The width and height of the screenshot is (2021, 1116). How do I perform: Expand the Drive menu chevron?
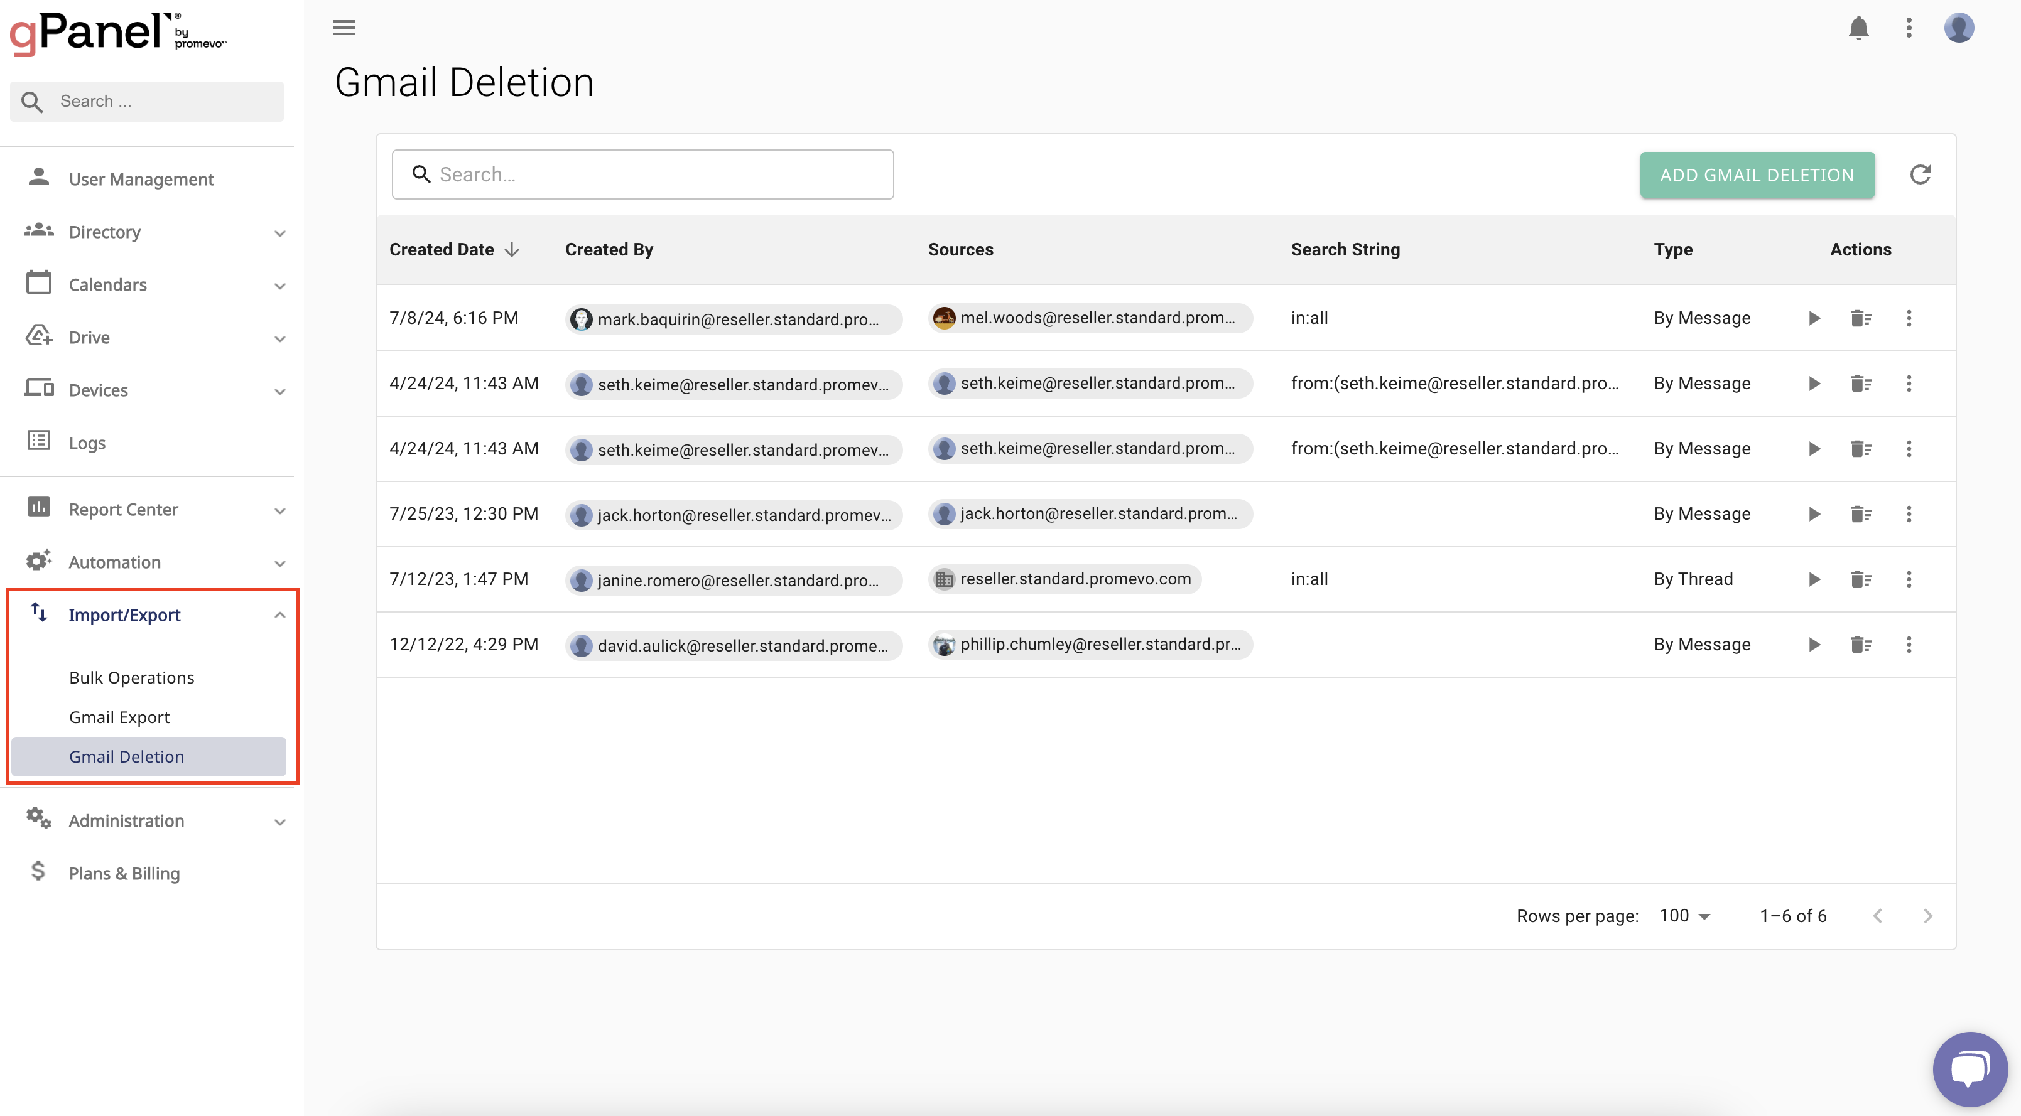point(279,338)
